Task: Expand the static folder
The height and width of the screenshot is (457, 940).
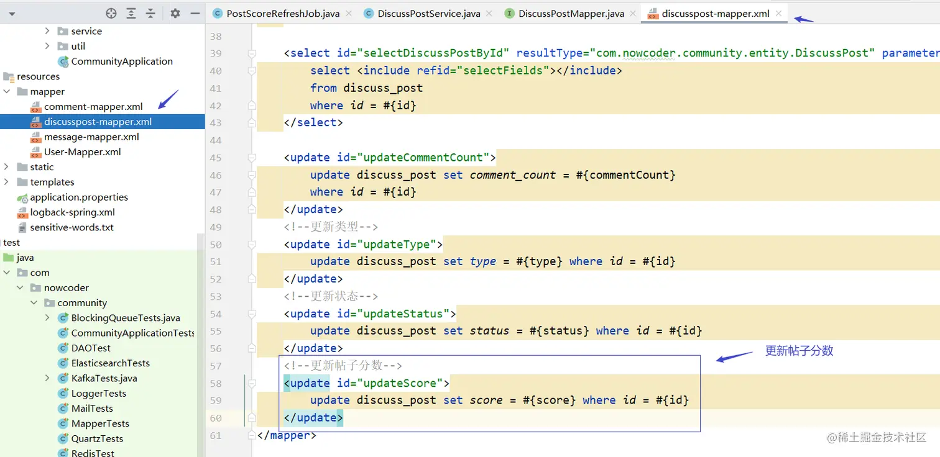Action: click(x=6, y=167)
